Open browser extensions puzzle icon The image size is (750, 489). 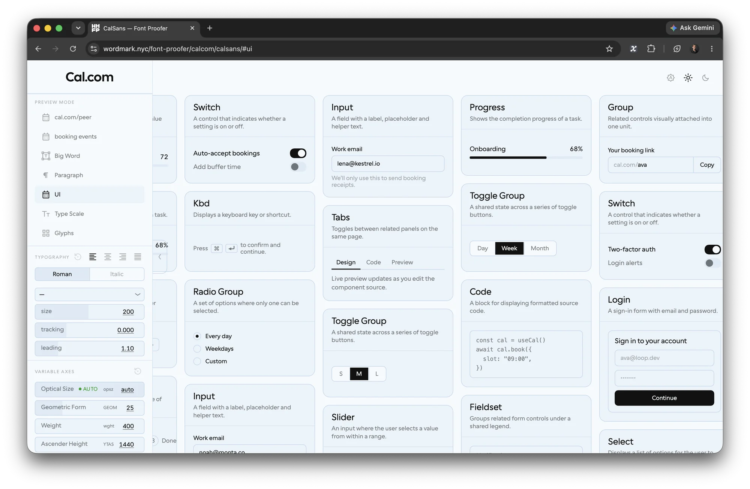pyautogui.click(x=651, y=49)
